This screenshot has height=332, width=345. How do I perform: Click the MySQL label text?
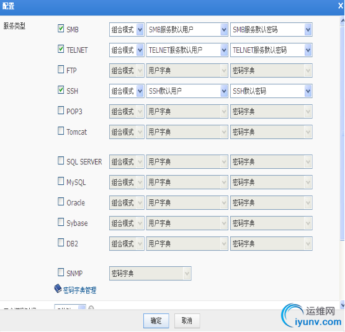coord(76,182)
